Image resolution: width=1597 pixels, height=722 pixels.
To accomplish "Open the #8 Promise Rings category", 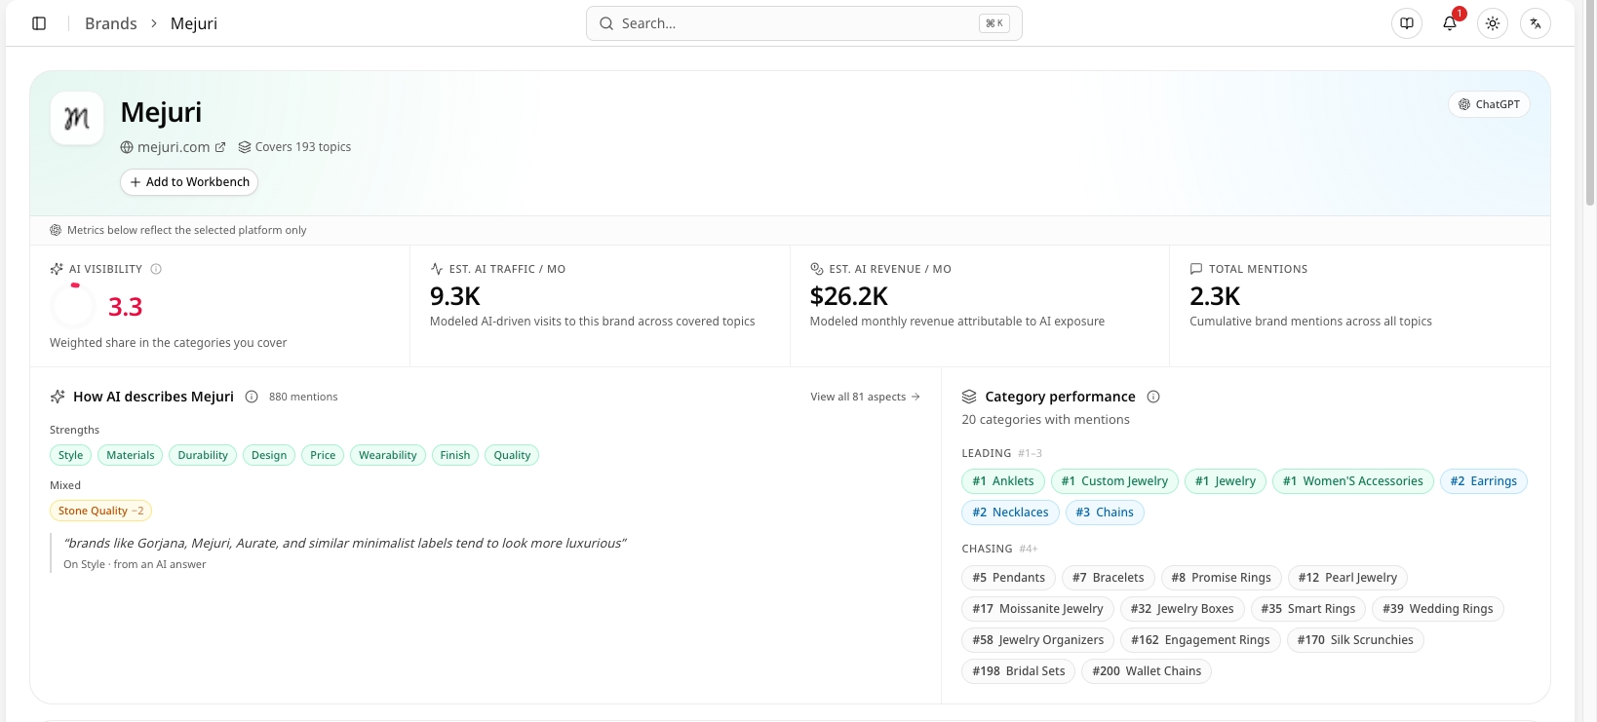I will 1222,578.
